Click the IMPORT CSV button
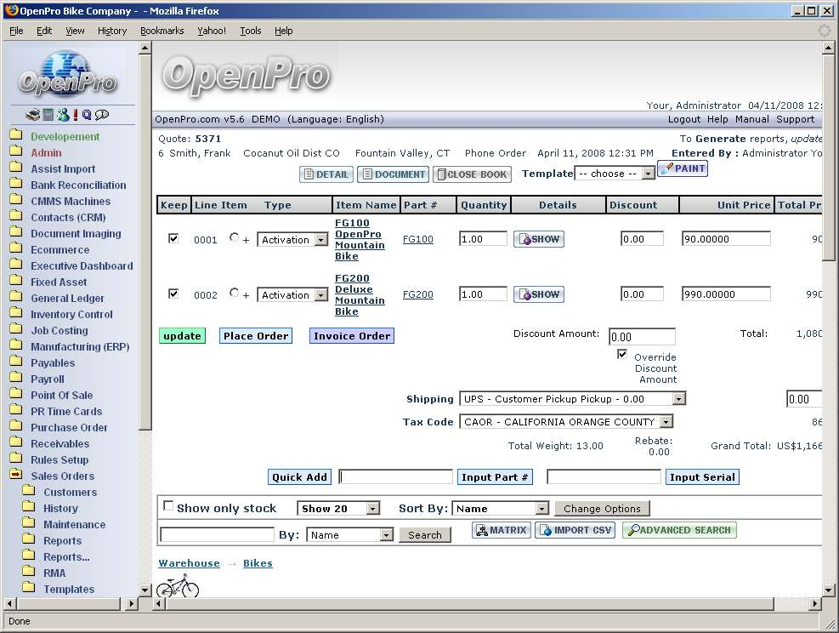Viewport: 839px width, 633px height. click(x=575, y=530)
